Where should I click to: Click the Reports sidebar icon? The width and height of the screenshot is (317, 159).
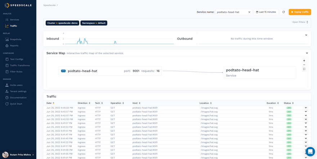pyautogui.click(x=7, y=46)
